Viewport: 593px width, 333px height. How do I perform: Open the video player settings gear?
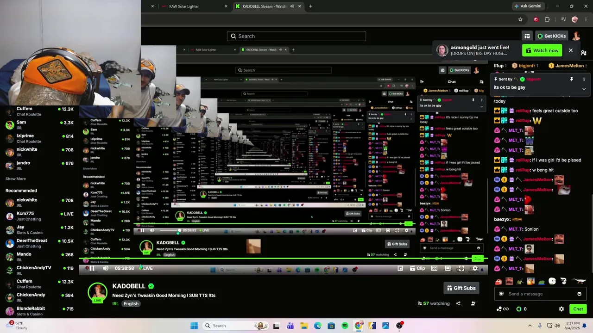coord(475,268)
